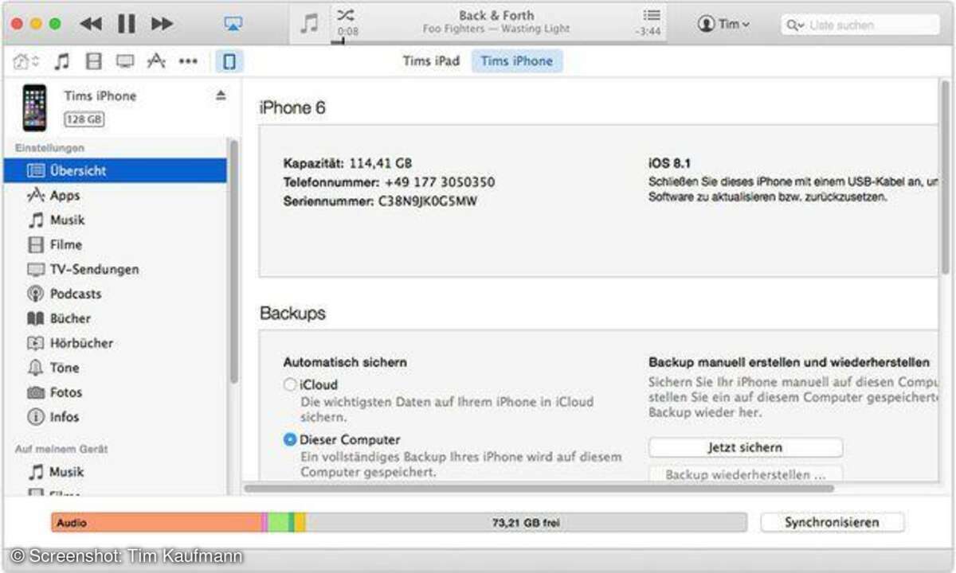The image size is (956, 573).
Task: Click the "Backups" section heading
Action: (x=292, y=313)
